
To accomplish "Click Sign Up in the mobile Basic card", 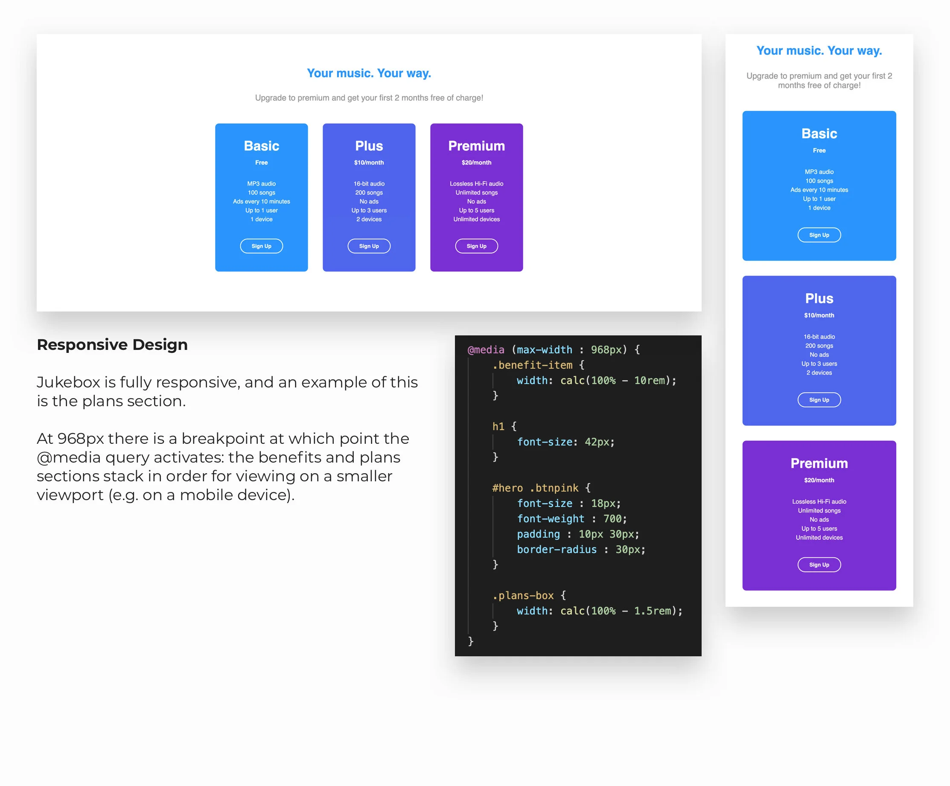I will (x=819, y=235).
